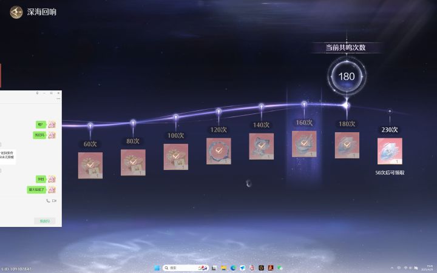
Task: Open Task View on taskbar
Action: pos(214,268)
